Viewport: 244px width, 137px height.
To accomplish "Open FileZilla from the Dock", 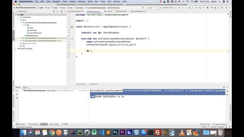I will point(157,132).
